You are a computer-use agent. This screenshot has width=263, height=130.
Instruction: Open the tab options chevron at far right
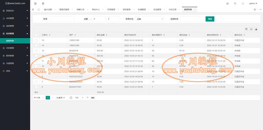[x=260, y=10]
